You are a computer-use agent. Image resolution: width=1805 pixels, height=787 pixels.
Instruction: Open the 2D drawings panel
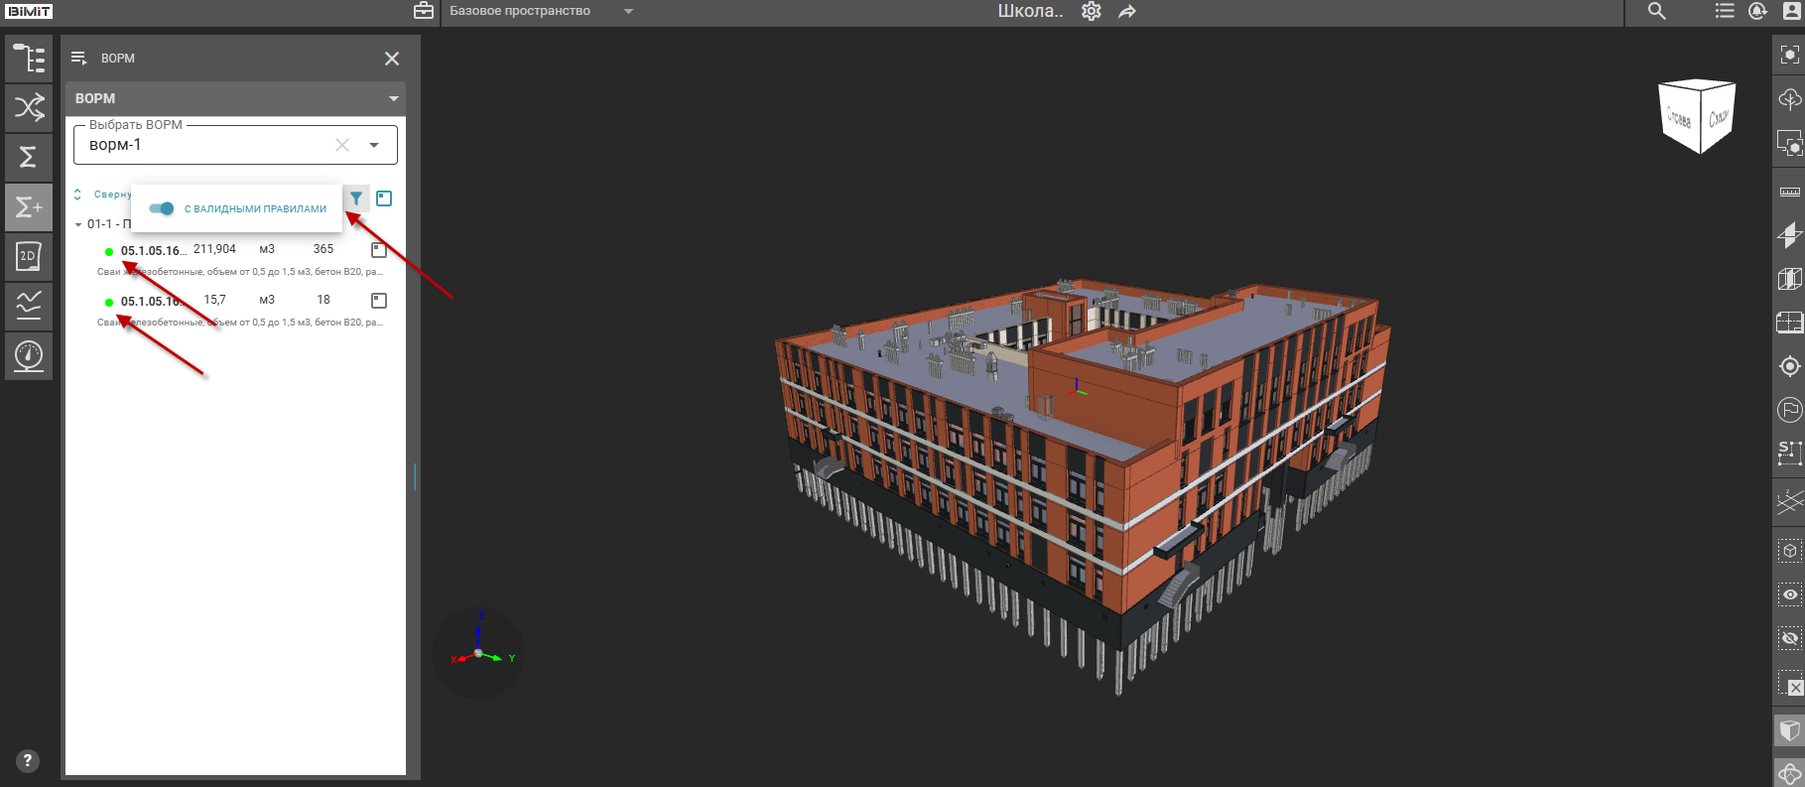[x=29, y=256]
